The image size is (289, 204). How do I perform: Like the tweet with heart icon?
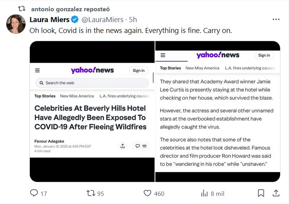click(x=147, y=193)
